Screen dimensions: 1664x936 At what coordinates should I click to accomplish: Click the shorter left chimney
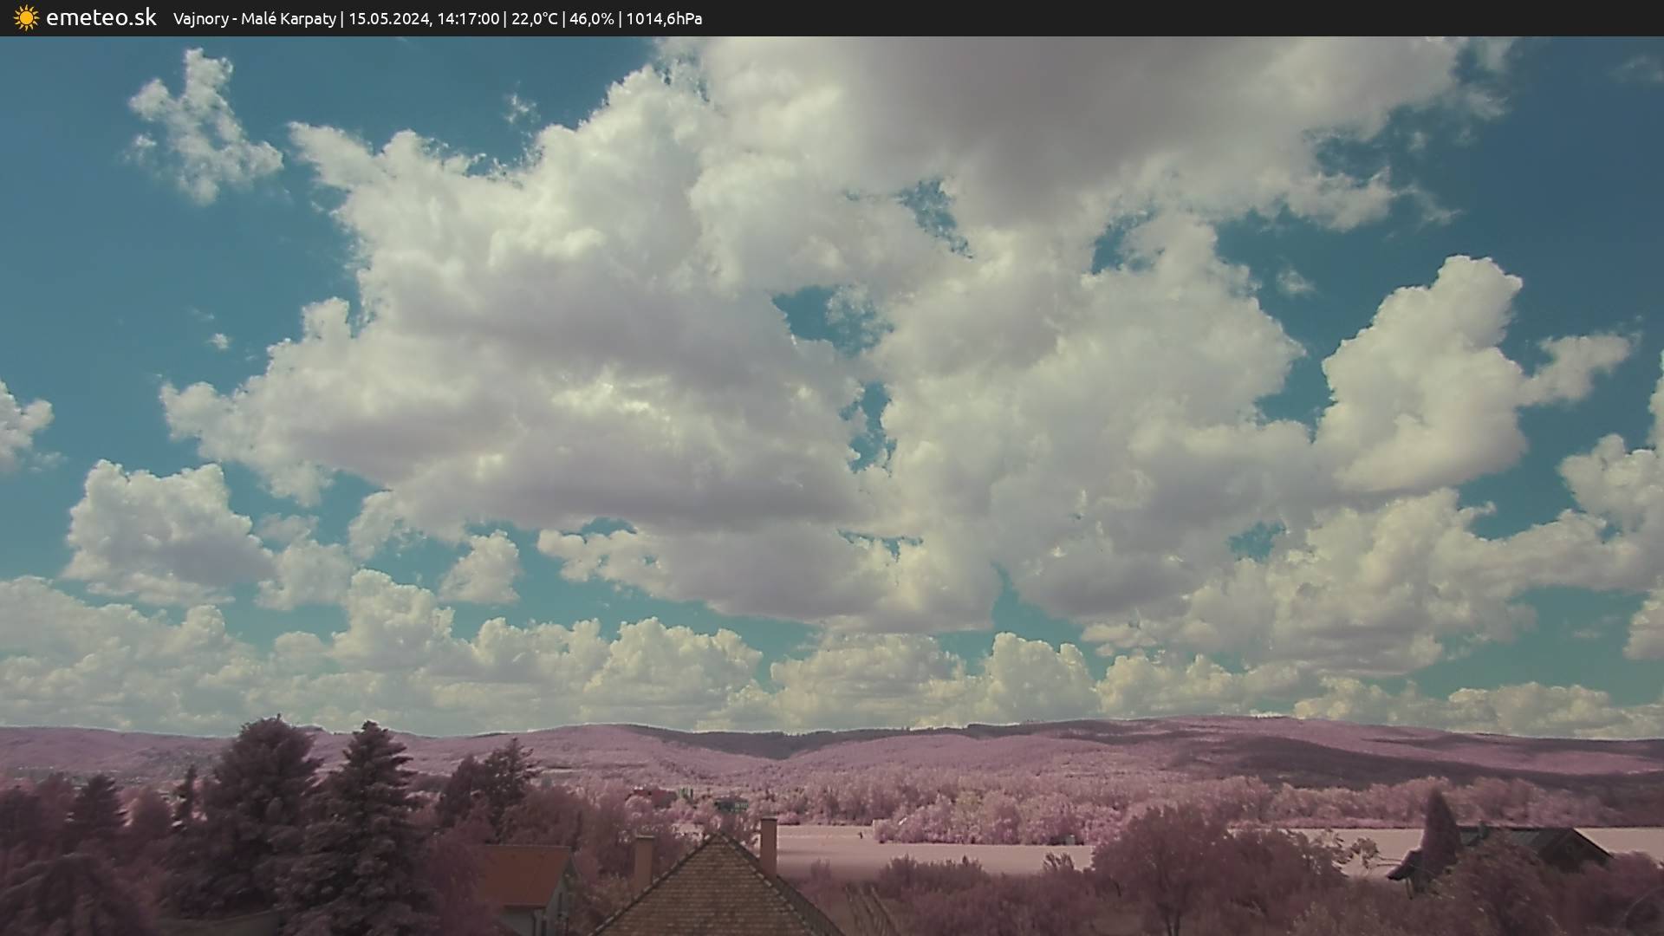click(643, 861)
